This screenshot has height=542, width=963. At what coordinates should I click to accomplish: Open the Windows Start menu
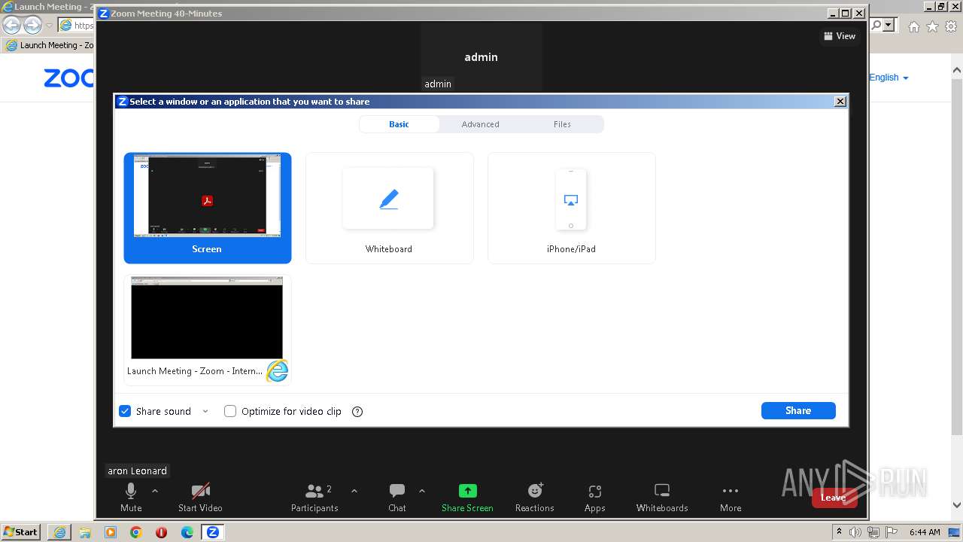[21, 532]
